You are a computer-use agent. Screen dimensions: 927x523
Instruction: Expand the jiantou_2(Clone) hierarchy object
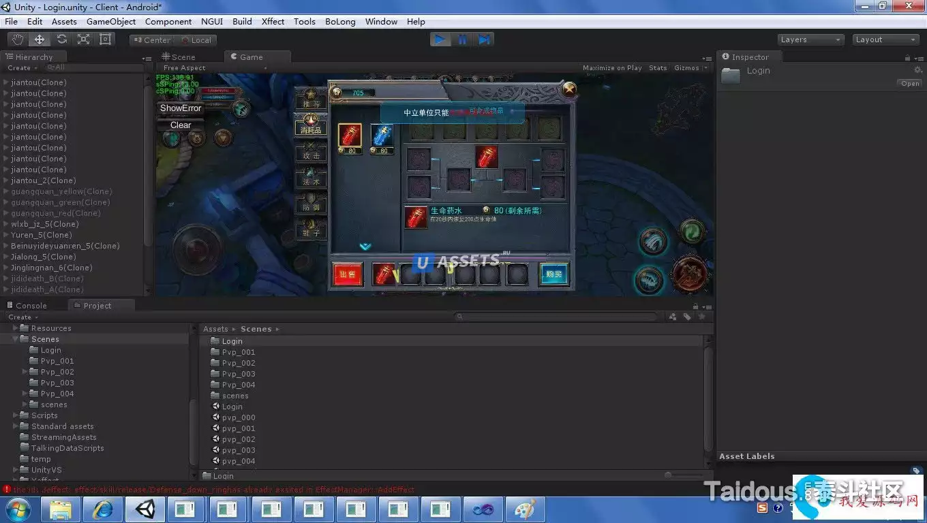(6, 180)
